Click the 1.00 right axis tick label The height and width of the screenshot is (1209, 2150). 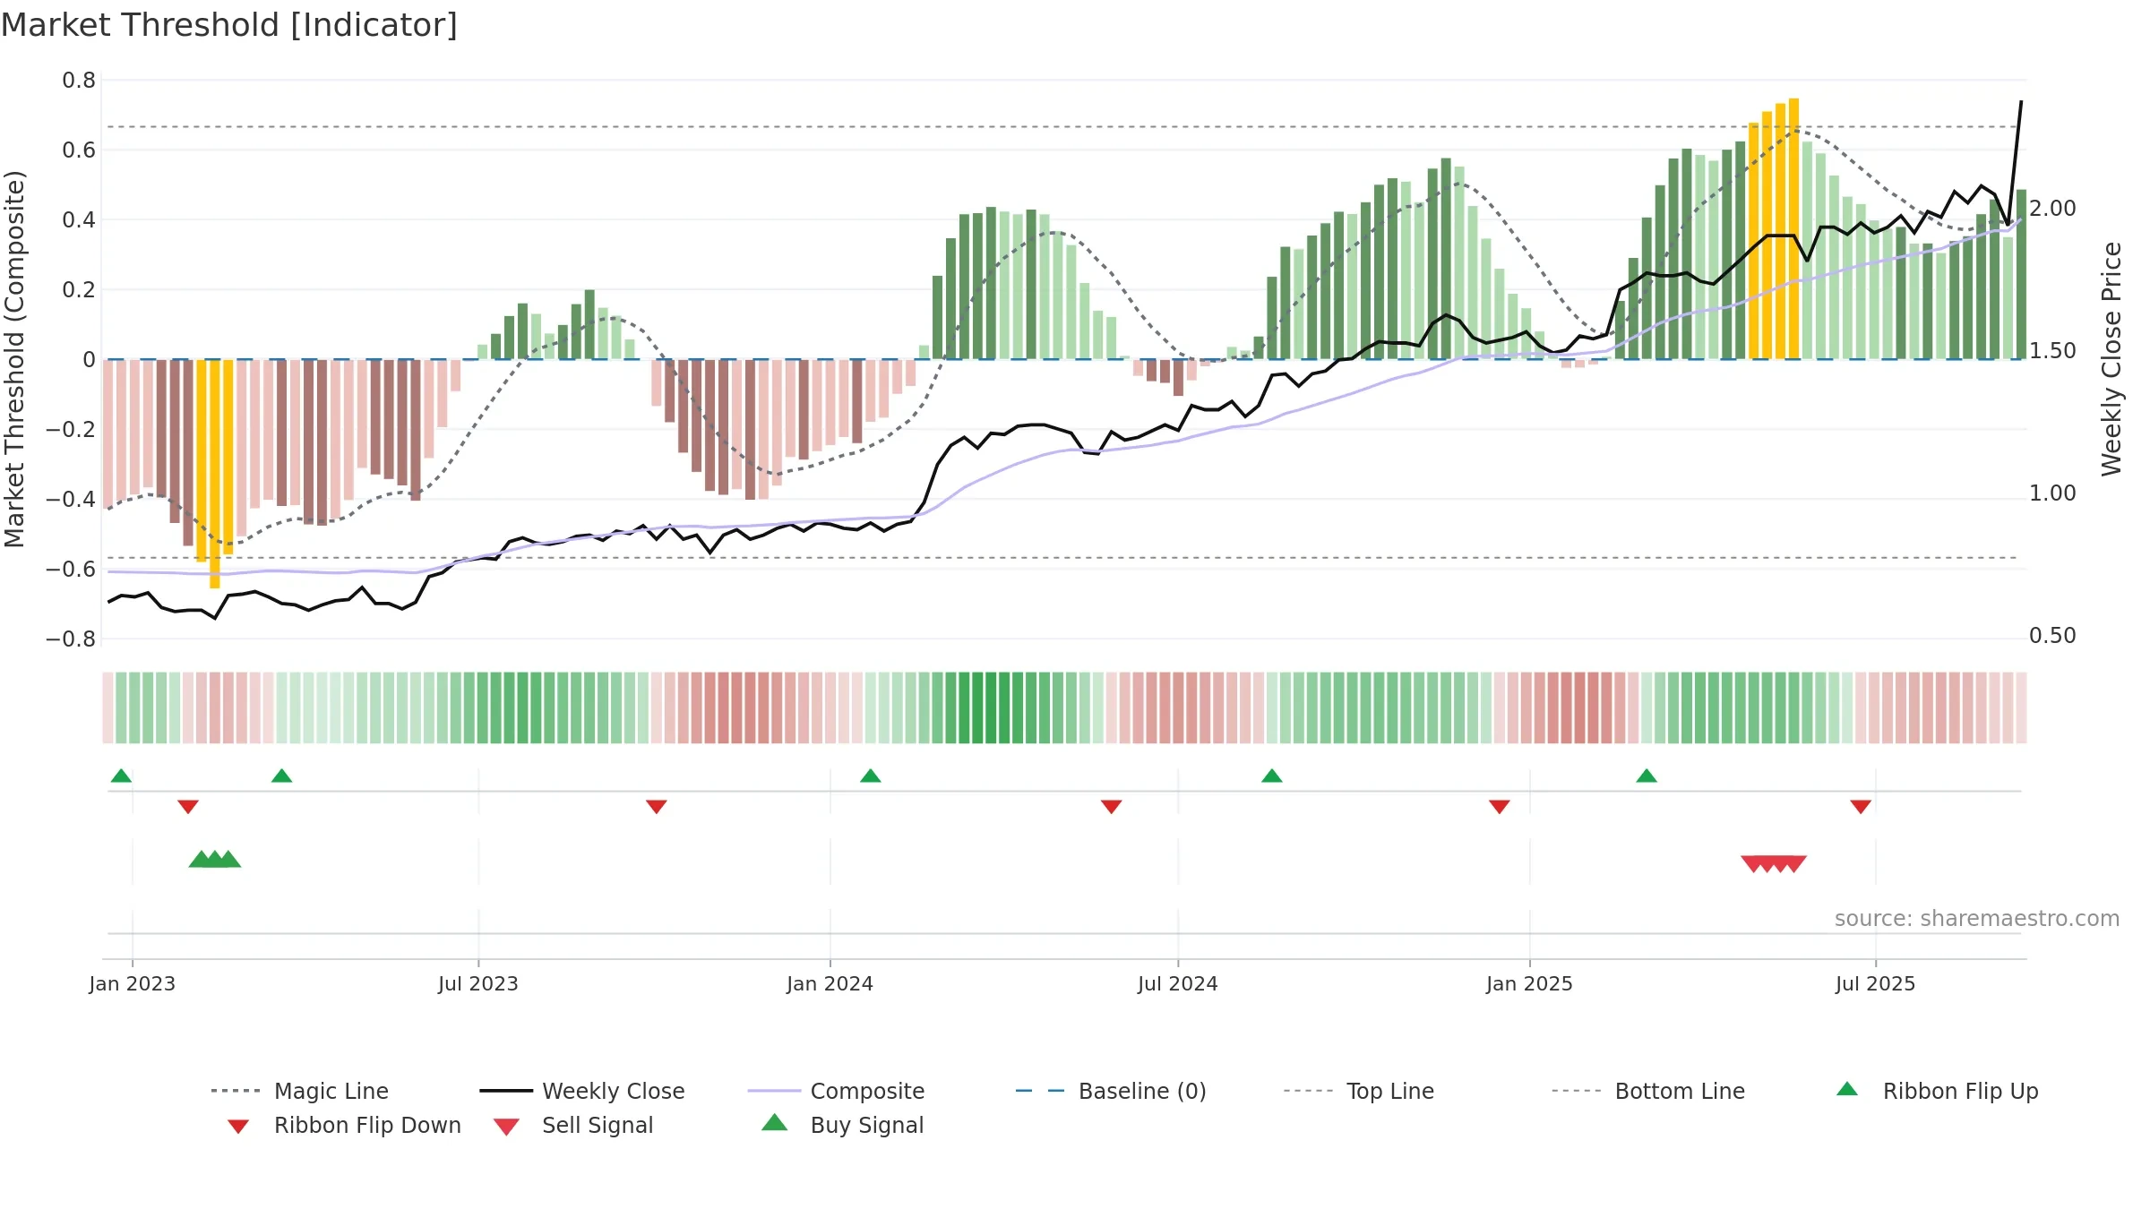(2052, 493)
